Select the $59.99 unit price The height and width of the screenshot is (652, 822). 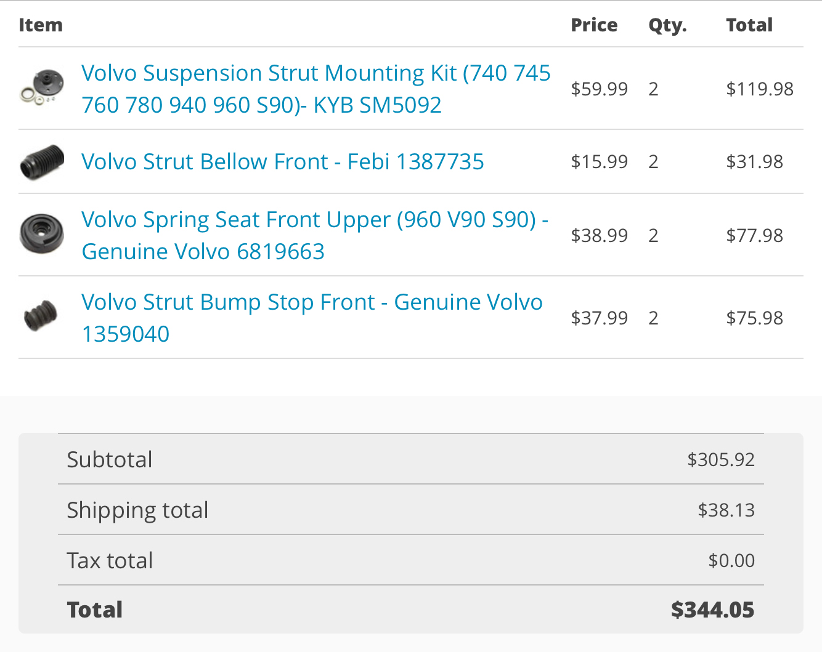click(599, 89)
